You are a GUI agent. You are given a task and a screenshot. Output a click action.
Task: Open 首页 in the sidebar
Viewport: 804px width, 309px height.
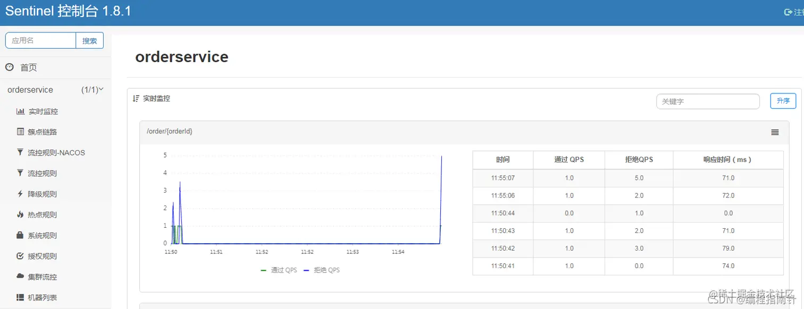tap(29, 67)
